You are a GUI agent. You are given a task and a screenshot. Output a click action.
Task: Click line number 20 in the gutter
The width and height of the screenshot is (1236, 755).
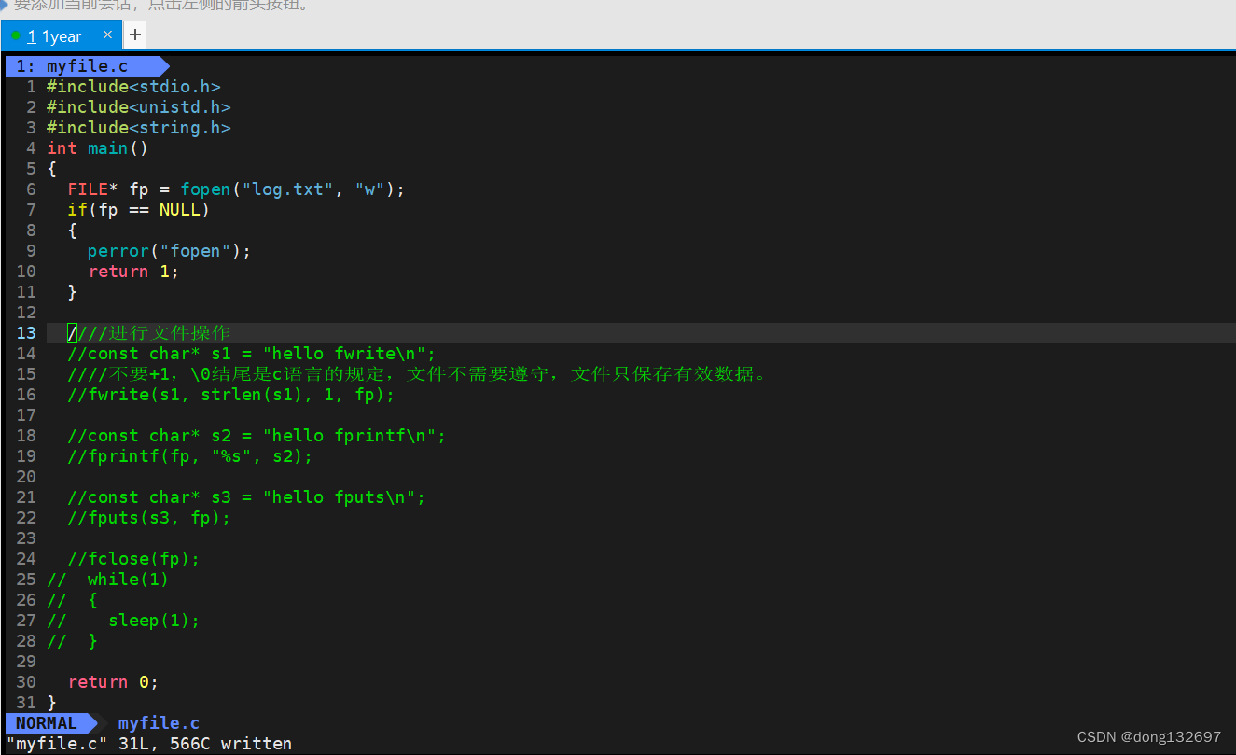[26, 477]
